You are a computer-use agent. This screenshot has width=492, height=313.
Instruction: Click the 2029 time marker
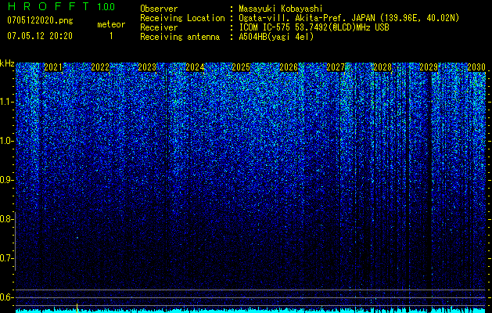click(429, 67)
